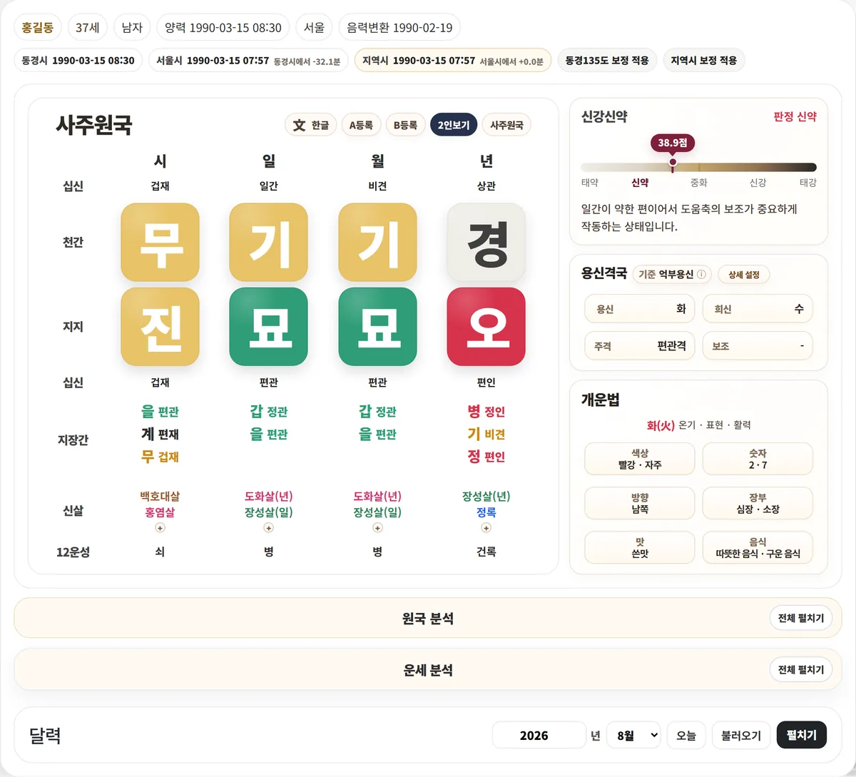Image resolution: width=856 pixels, height=777 pixels.
Task: Click the 맛 쓴맛 card
Action: tap(640, 547)
